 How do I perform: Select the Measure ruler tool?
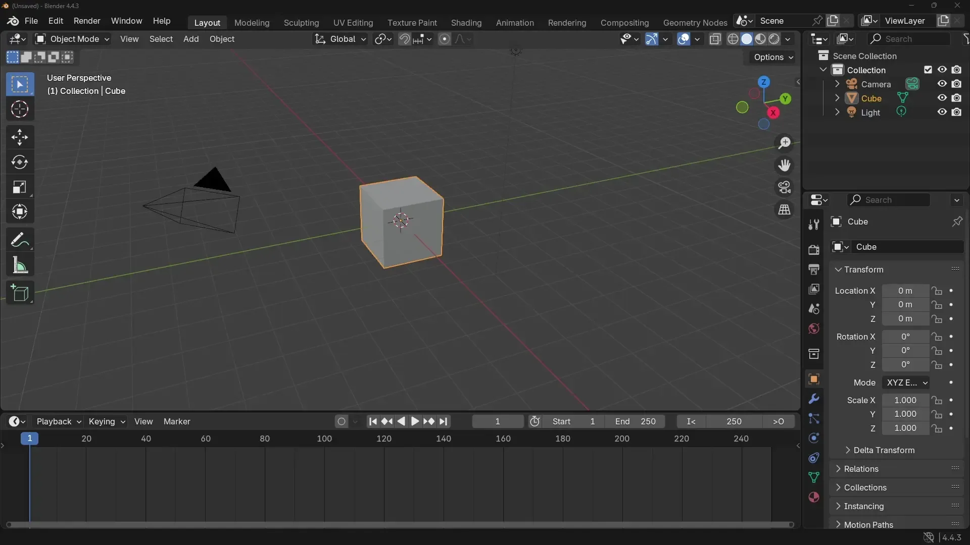click(20, 265)
